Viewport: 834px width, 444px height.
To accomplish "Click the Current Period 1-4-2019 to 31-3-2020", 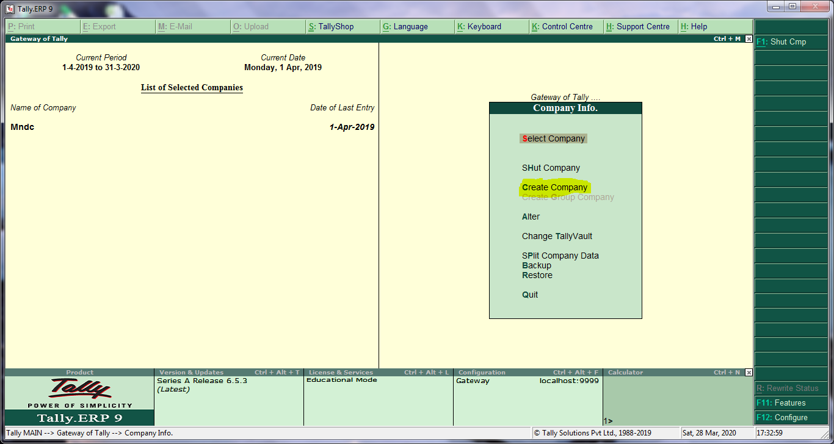I will click(101, 68).
